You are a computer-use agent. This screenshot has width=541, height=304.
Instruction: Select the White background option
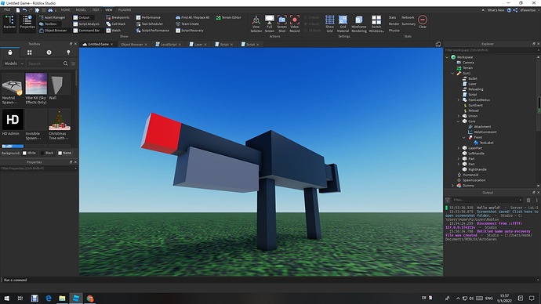(x=29, y=153)
